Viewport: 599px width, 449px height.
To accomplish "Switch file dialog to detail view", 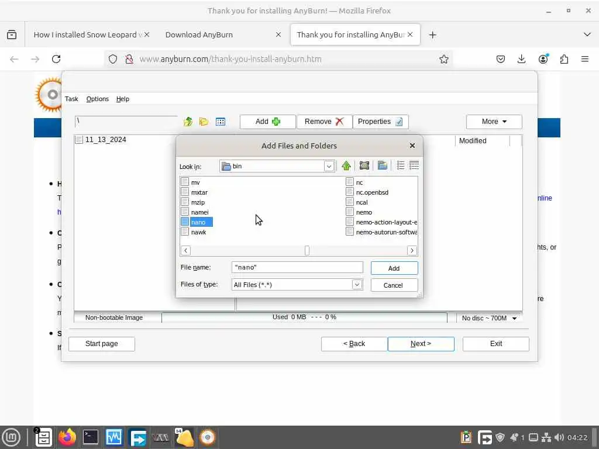I will tap(414, 165).
